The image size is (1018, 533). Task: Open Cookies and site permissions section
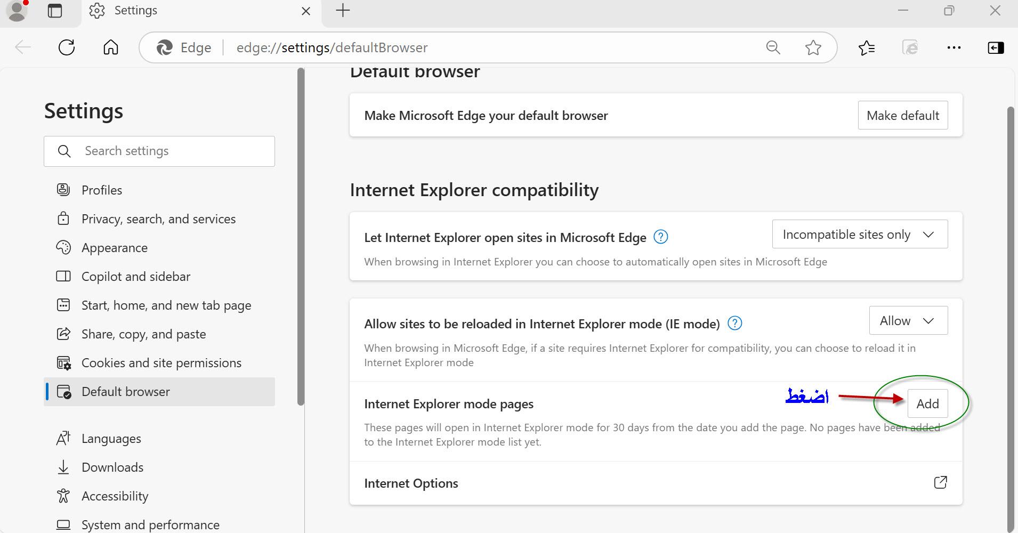(x=161, y=363)
